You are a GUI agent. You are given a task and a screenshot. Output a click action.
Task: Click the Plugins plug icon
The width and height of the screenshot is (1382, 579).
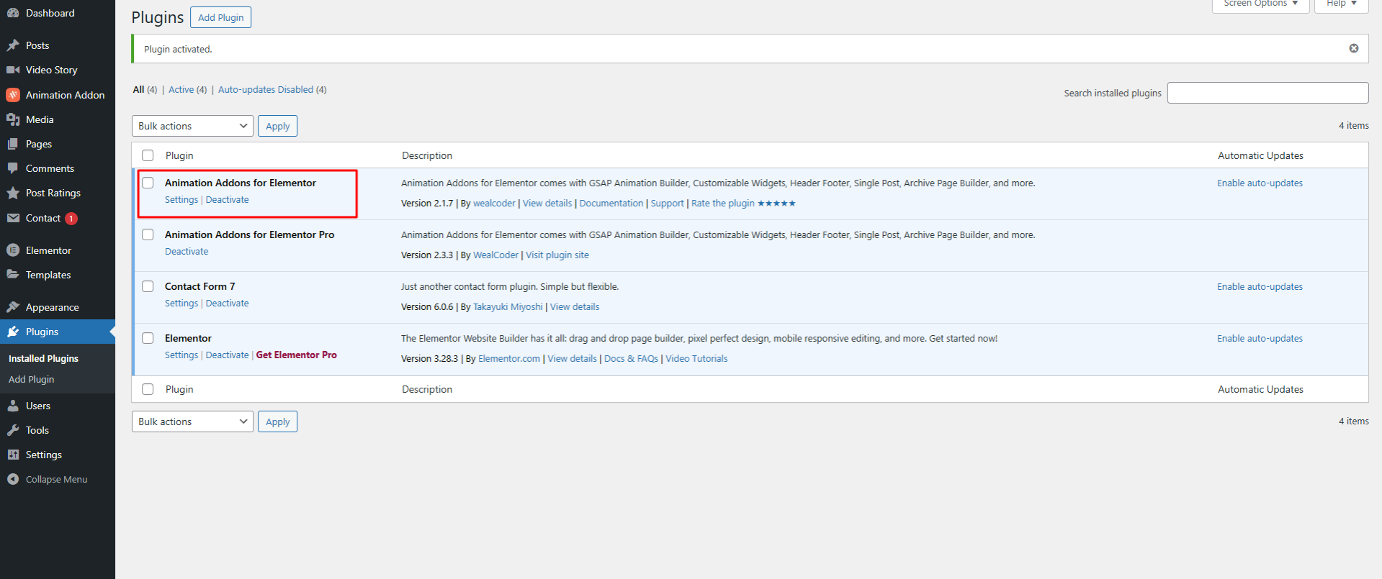coord(13,332)
